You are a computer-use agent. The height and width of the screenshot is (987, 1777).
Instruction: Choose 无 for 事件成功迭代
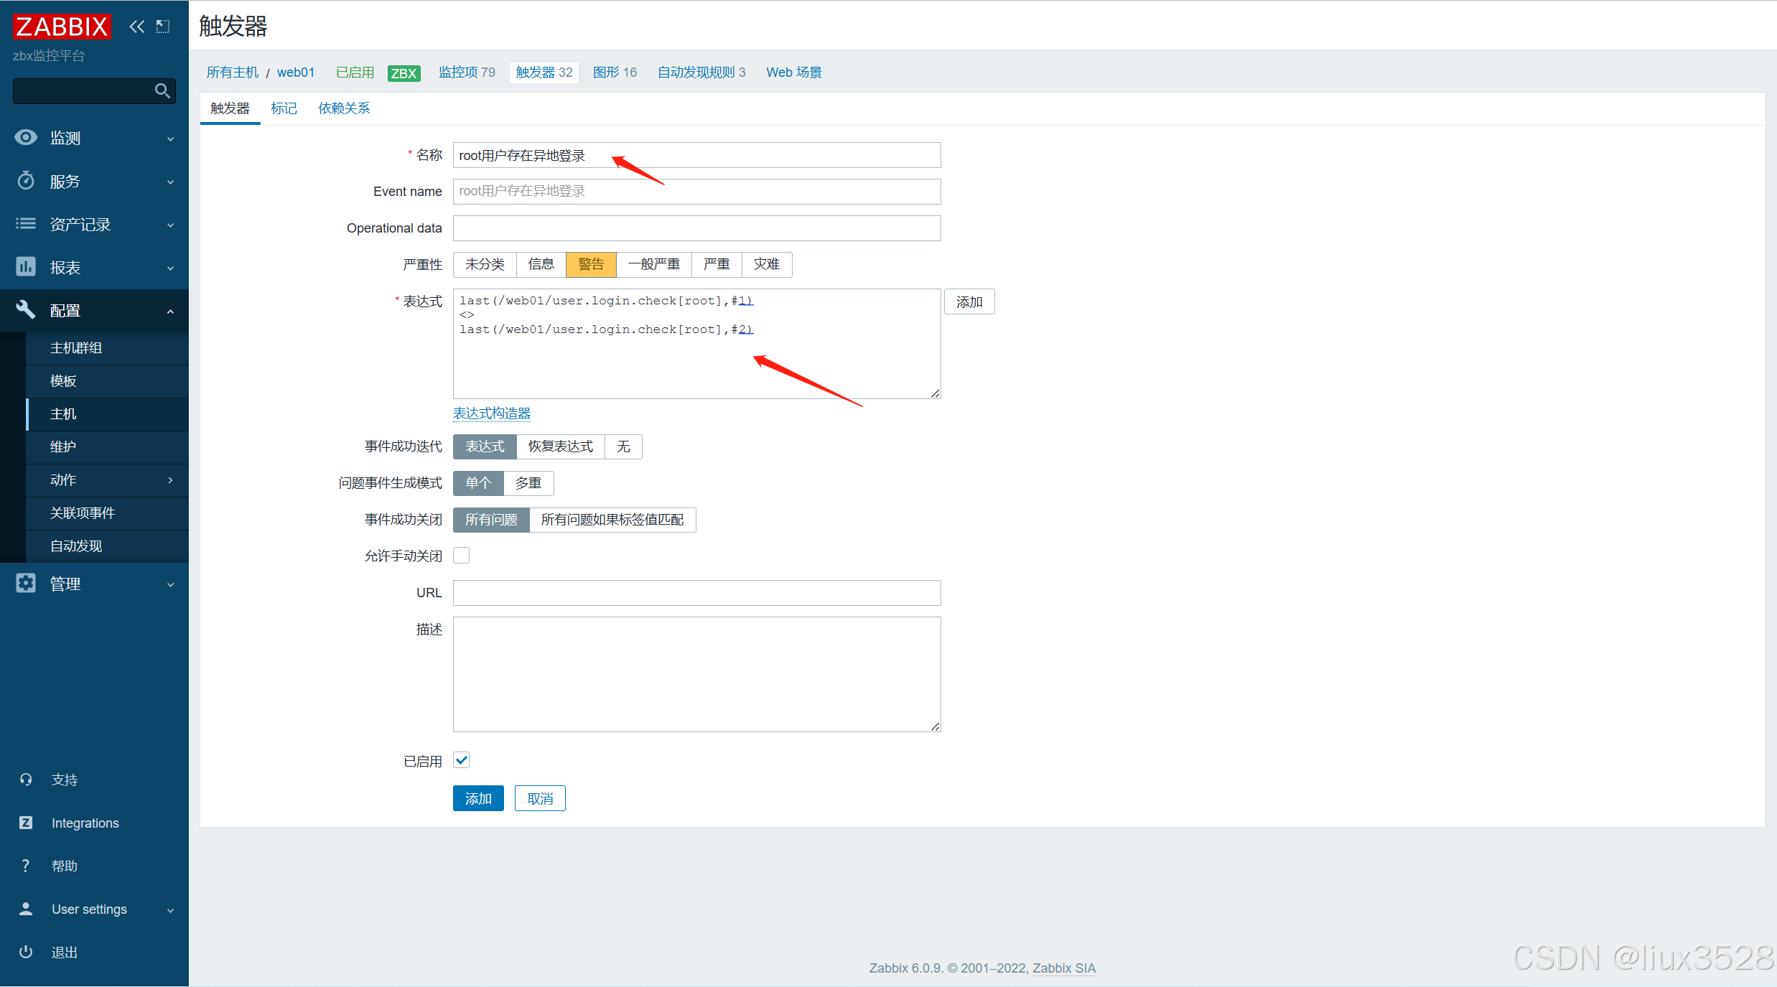click(x=623, y=446)
